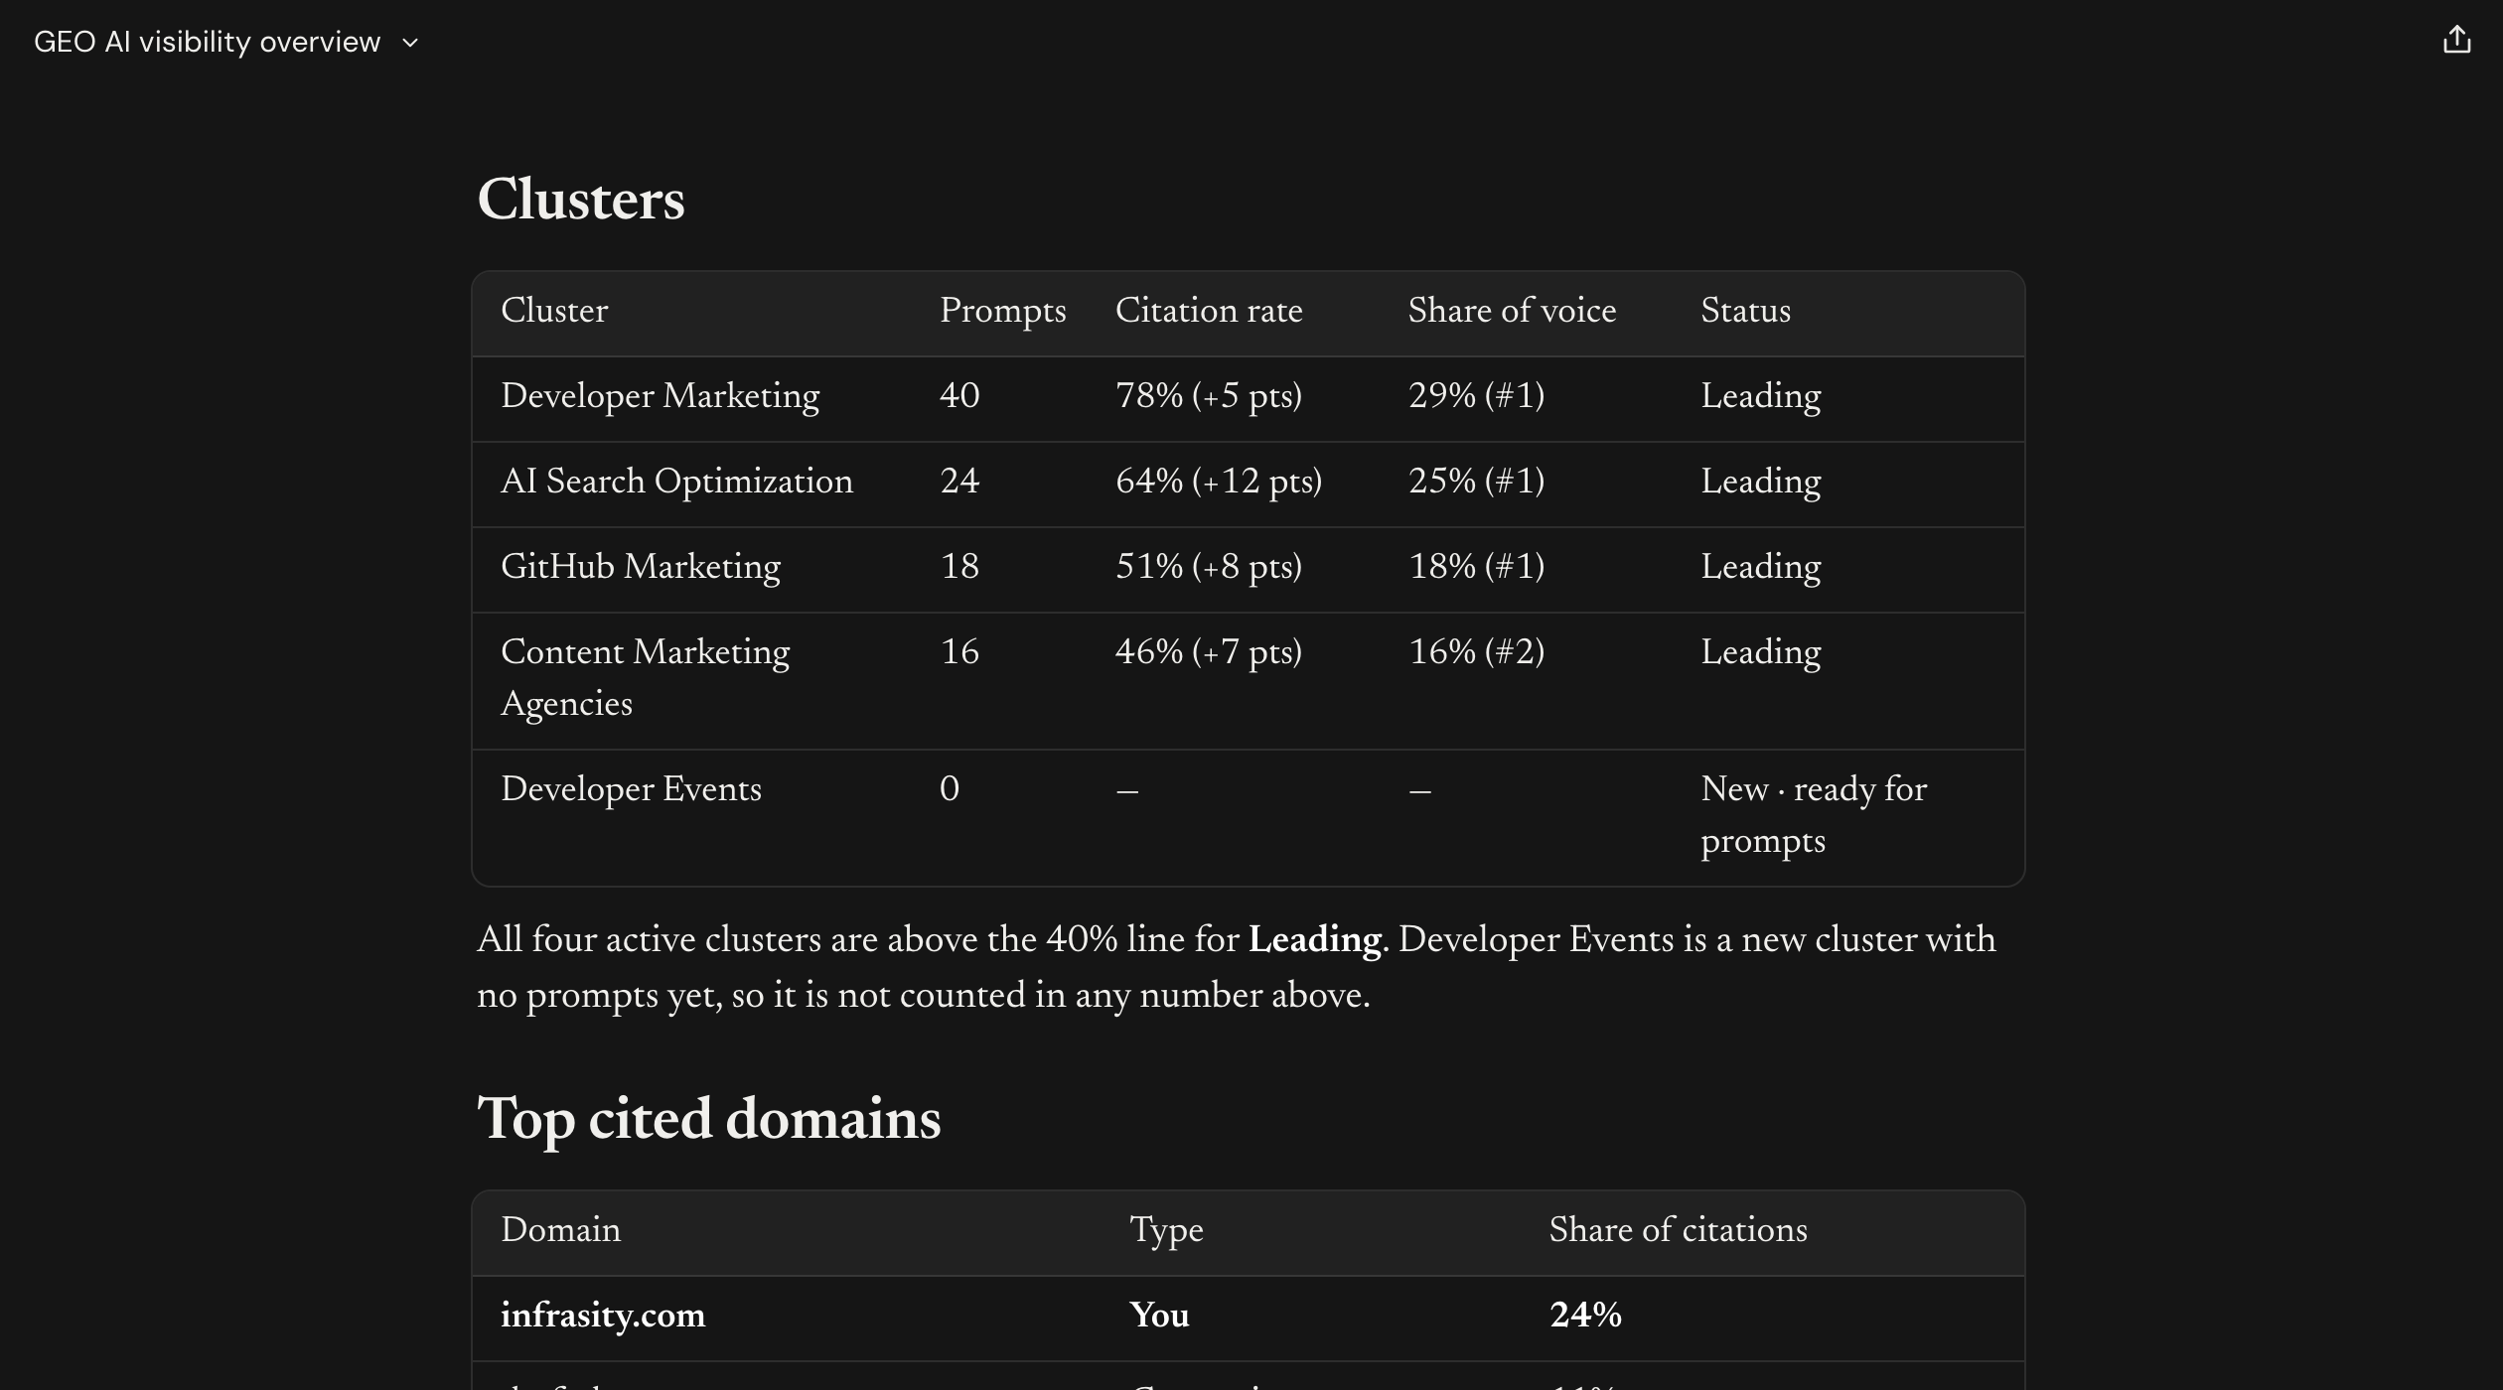
Task: Select the 'Developer Events' cluster cell
Action: coord(631,789)
